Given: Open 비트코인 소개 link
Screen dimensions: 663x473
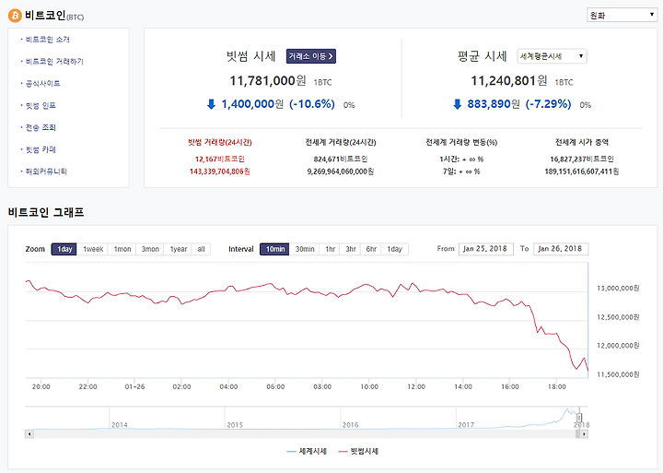Looking at the screenshot, I should (47, 40).
